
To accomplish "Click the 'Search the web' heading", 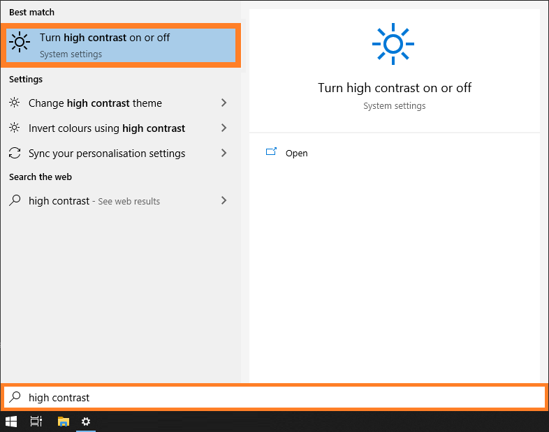I will point(41,177).
